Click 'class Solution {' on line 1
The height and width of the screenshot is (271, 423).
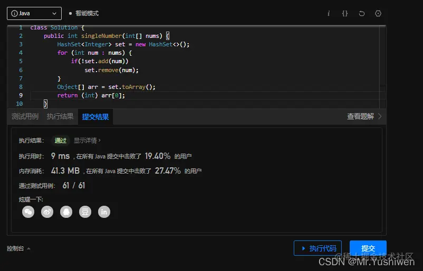[x=57, y=28]
